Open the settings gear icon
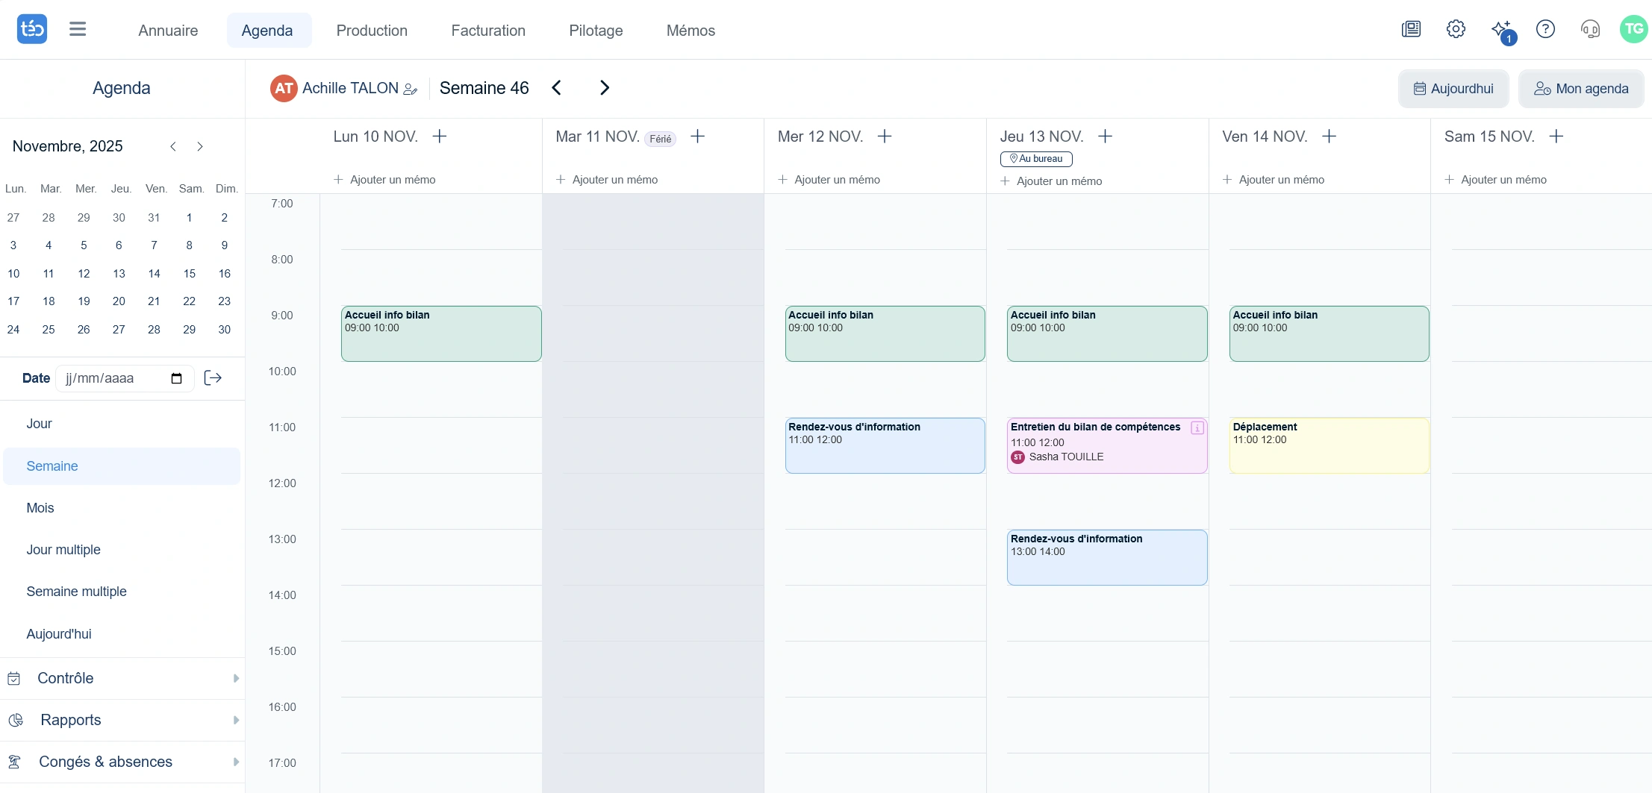 click(x=1456, y=28)
